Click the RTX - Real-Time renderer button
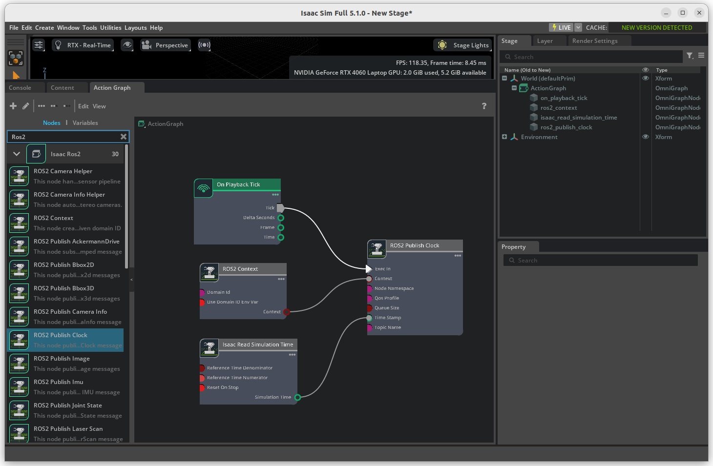 pos(83,45)
